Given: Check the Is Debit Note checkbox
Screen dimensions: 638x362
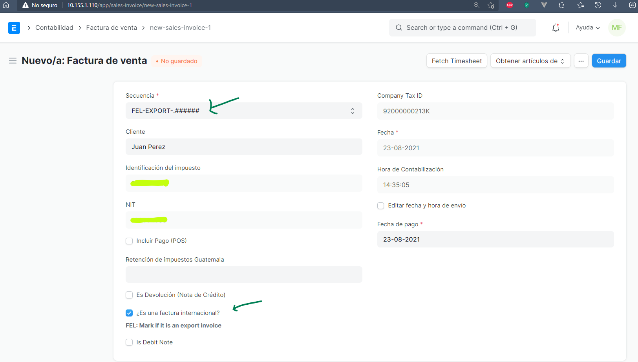Looking at the screenshot, I should click(x=129, y=342).
